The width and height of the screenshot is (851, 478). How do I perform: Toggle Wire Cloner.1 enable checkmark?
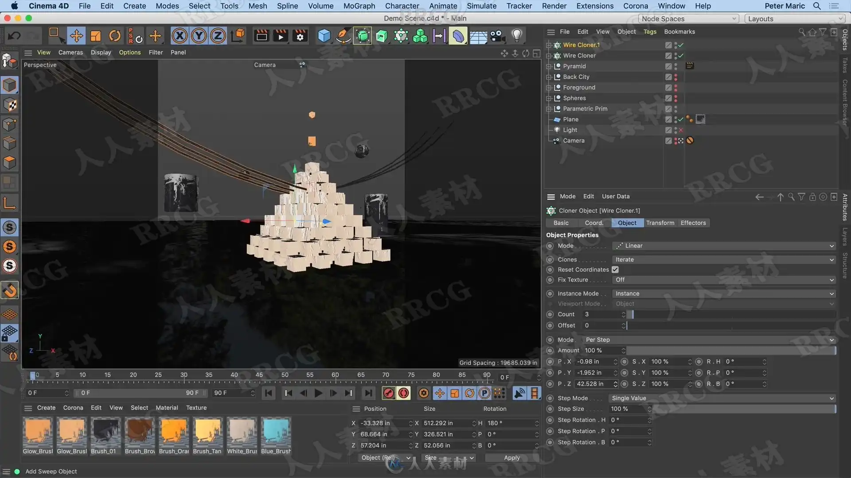pos(681,45)
